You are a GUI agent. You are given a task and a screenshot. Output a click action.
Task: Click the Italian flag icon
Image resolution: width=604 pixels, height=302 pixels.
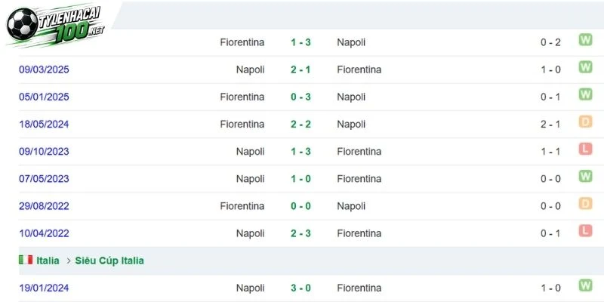pyautogui.click(x=26, y=260)
